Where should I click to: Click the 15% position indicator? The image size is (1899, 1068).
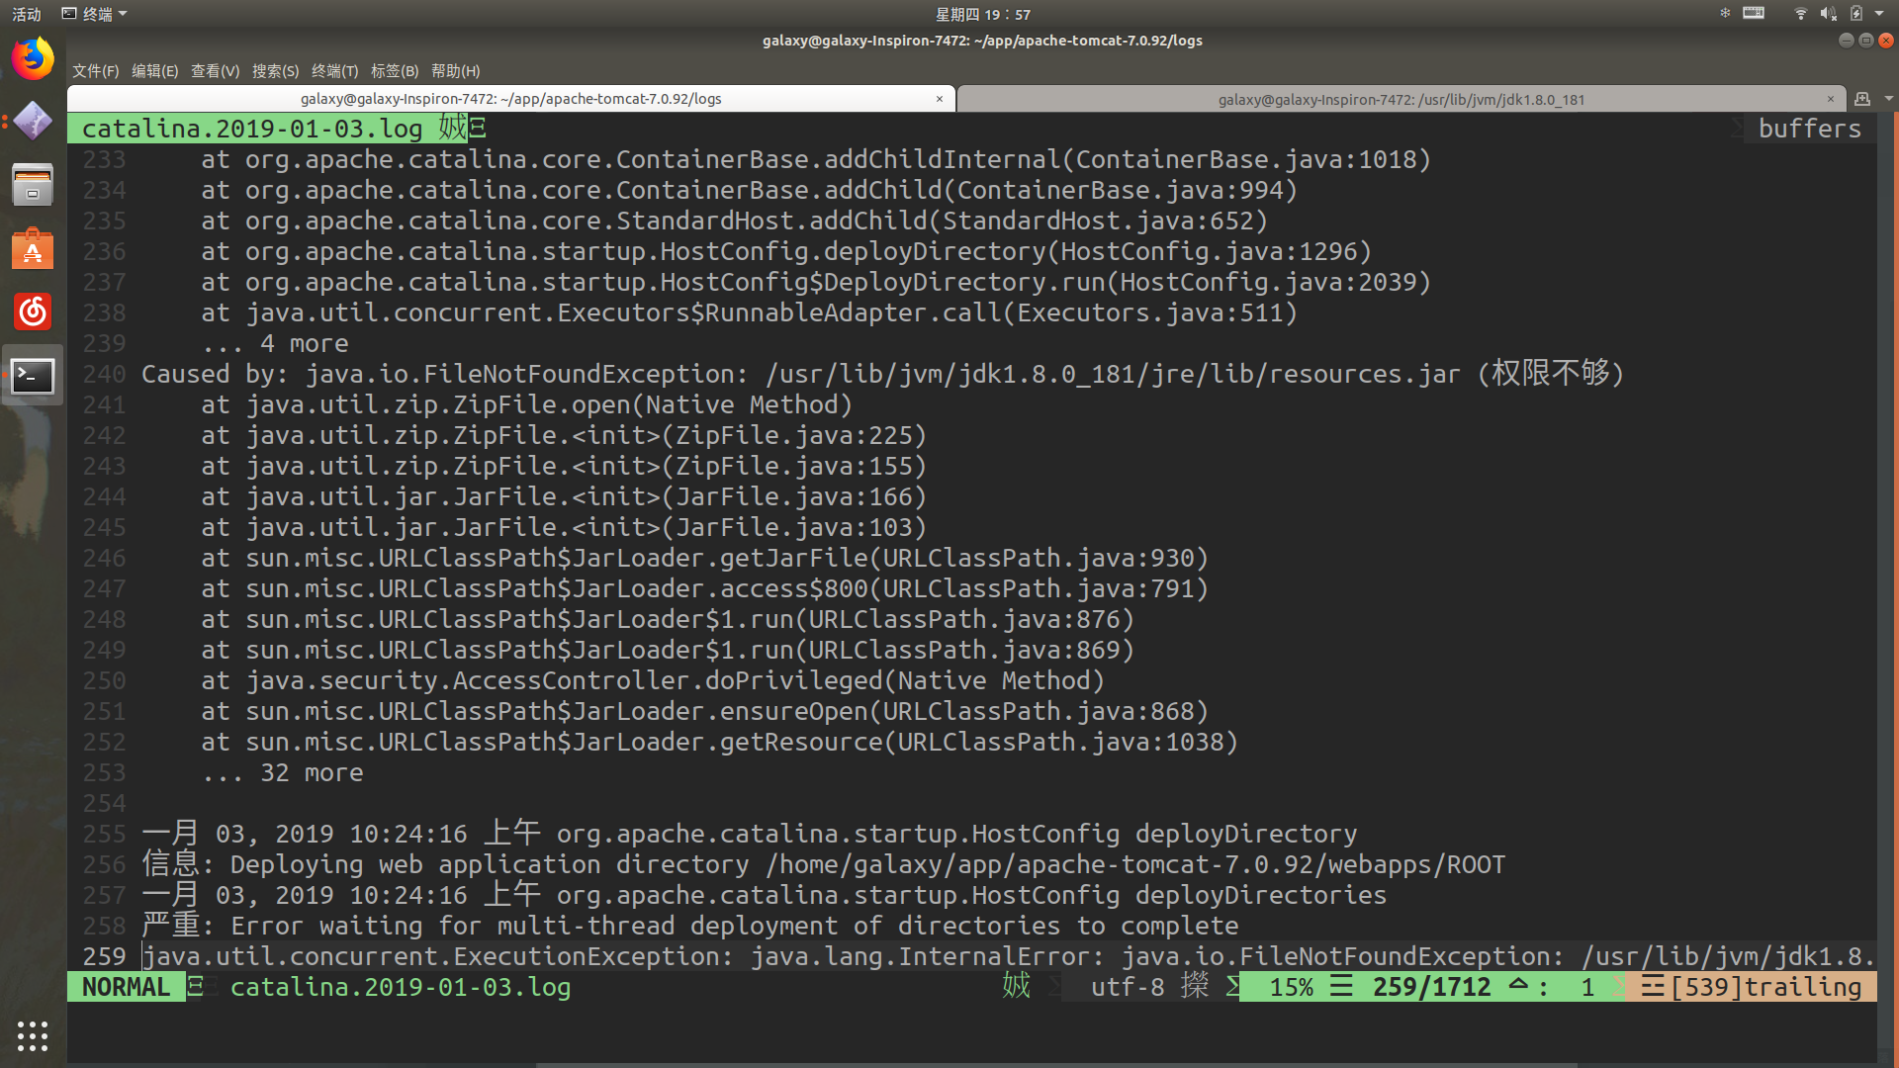(1291, 987)
